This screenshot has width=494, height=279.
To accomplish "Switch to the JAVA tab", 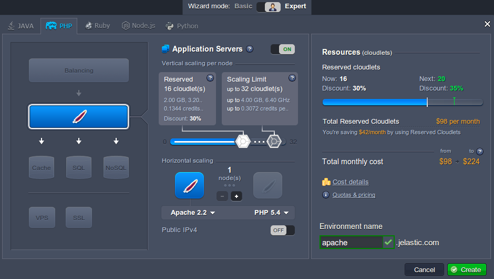I will tap(20, 26).
